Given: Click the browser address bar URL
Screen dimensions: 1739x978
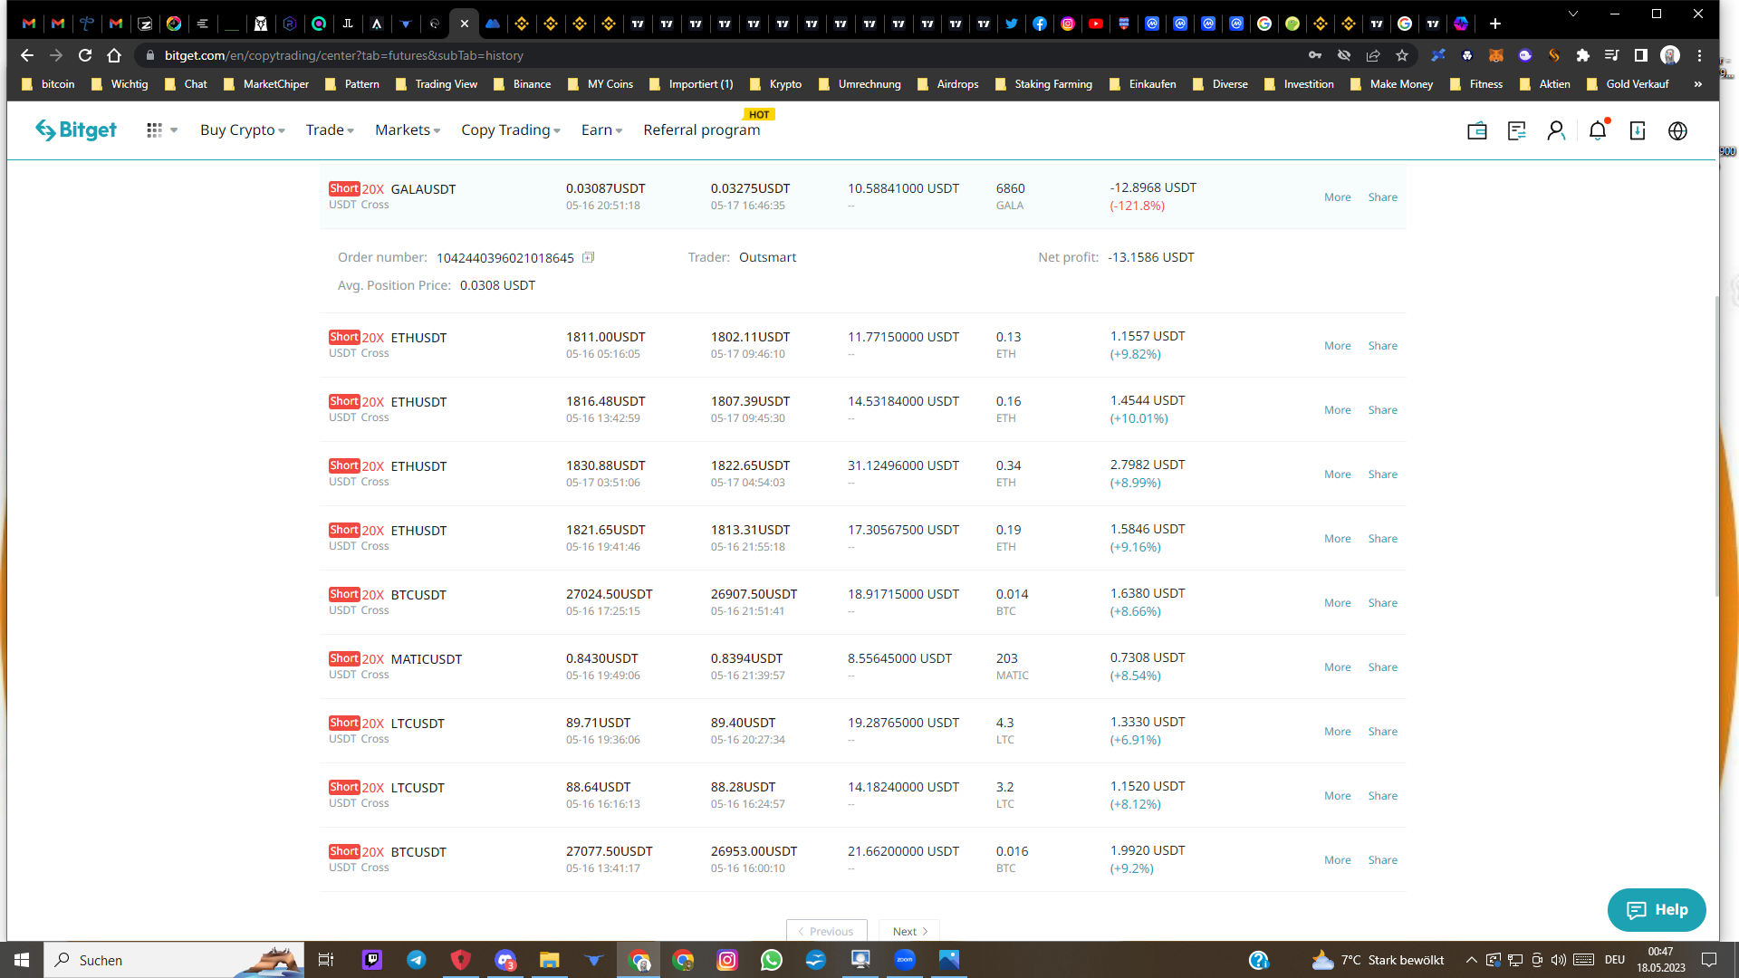Looking at the screenshot, I should pyautogui.click(x=344, y=55).
